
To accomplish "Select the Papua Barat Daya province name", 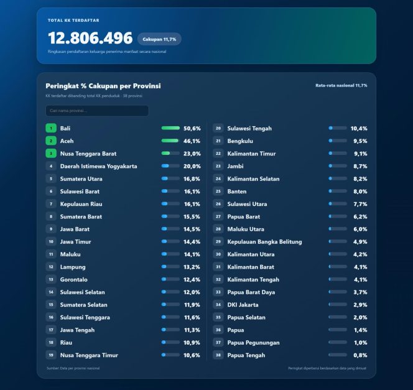I will click(251, 292).
